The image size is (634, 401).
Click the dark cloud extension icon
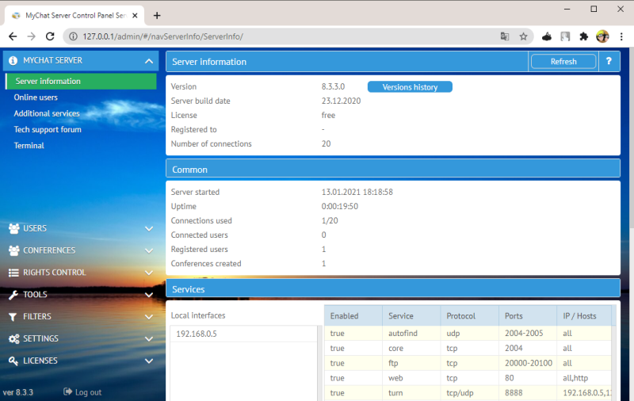[x=547, y=36]
